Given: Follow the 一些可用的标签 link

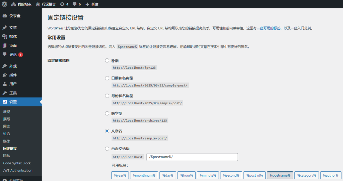Looking at the screenshot, I should click(268, 28).
